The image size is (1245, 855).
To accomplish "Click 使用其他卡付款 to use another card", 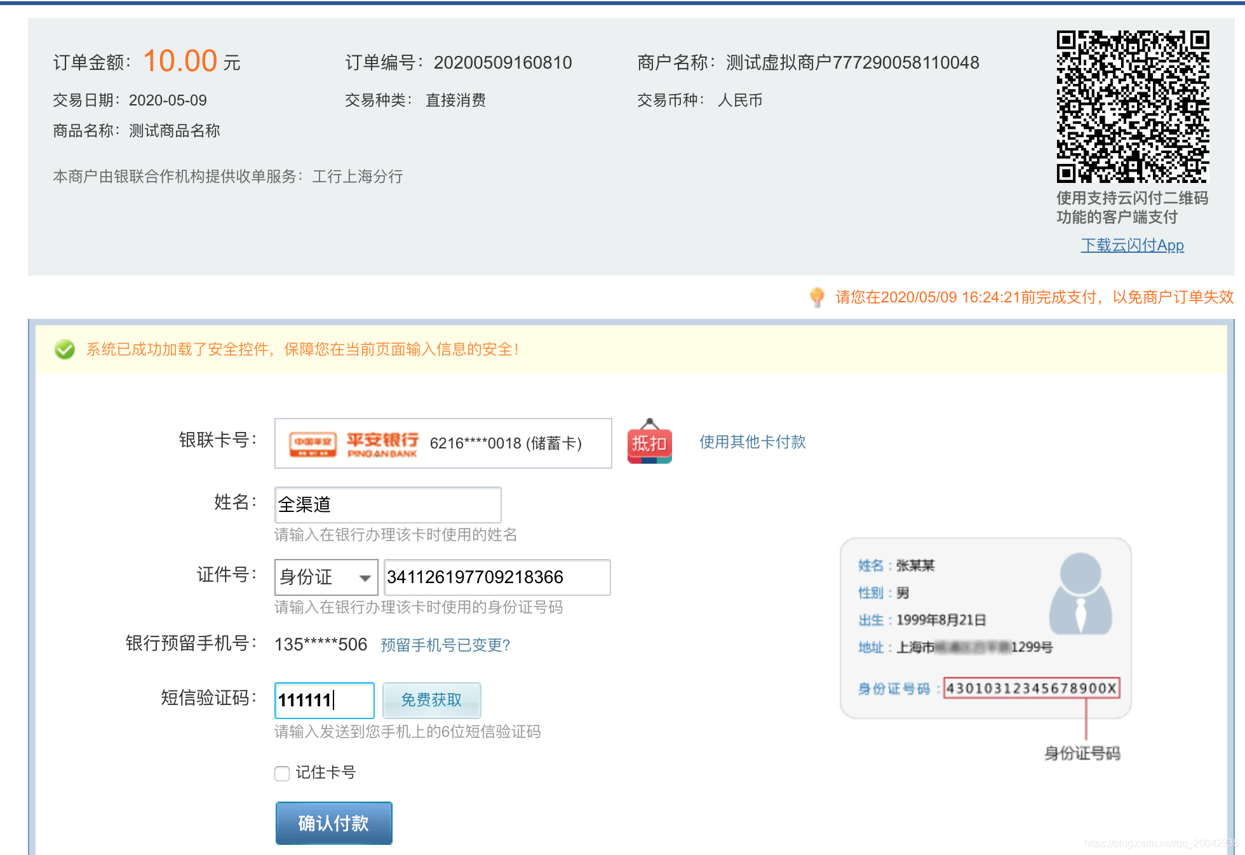I will click(752, 442).
